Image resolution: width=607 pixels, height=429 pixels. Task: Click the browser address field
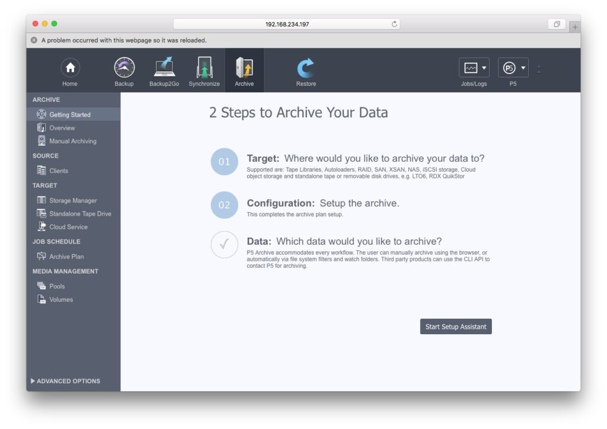[x=286, y=24]
